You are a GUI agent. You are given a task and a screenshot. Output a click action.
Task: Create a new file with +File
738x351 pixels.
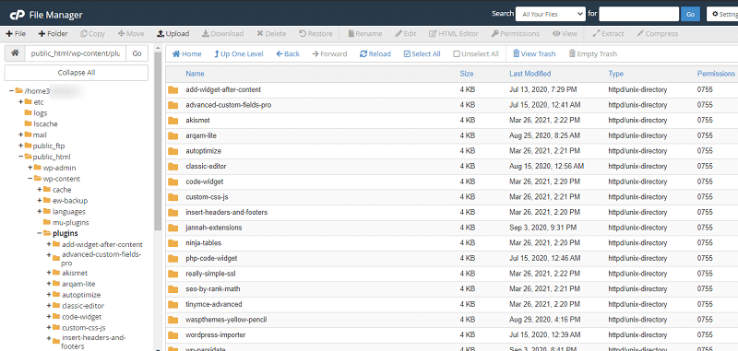[x=16, y=34]
